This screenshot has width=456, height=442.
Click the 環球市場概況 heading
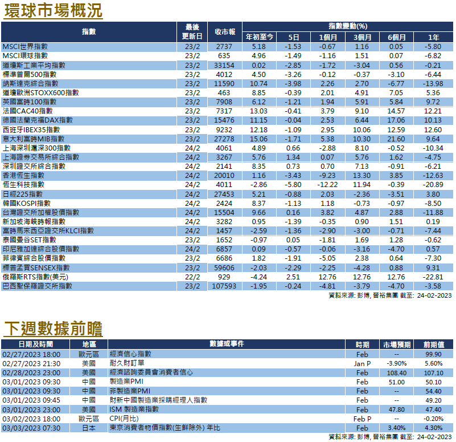54,10
